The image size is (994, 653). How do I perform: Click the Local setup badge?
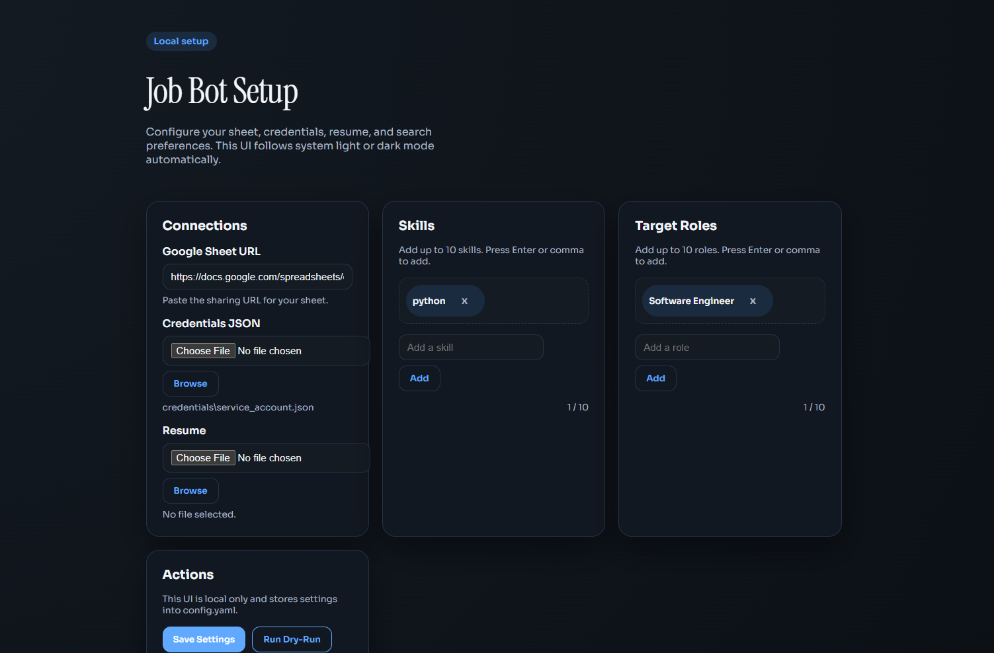coord(181,41)
